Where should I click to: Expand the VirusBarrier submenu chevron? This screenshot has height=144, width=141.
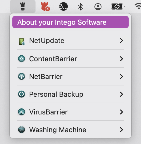tap(121, 112)
